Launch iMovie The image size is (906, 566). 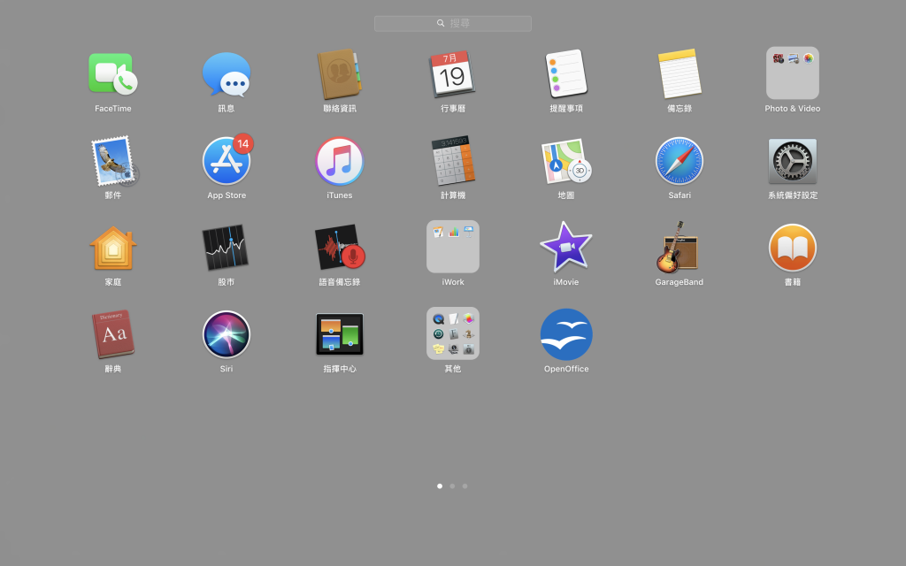(566, 248)
